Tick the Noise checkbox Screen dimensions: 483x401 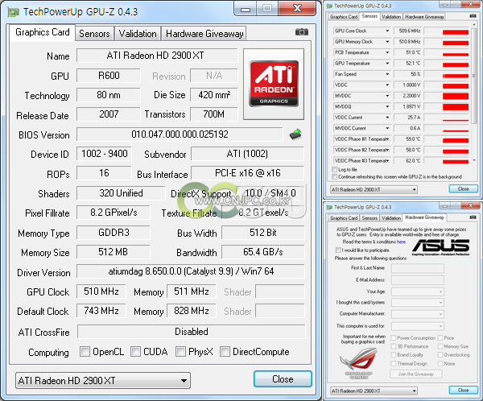(x=440, y=363)
